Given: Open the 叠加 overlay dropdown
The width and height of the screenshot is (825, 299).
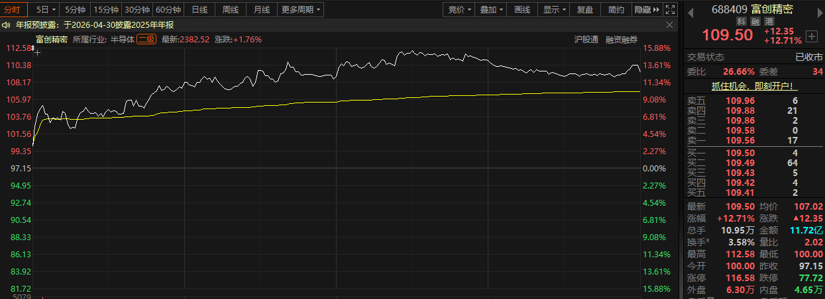Looking at the screenshot, I should pyautogui.click(x=492, y=10).
